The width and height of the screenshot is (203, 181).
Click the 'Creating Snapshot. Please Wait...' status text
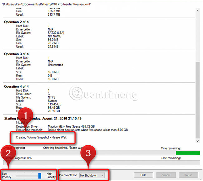coord(65,148)
